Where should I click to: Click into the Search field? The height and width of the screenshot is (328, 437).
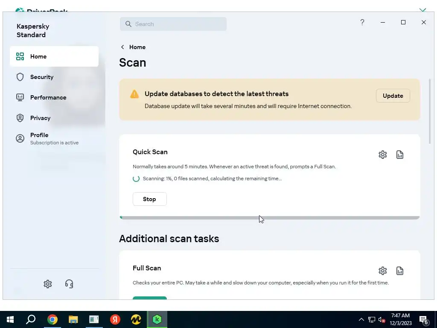173,24
